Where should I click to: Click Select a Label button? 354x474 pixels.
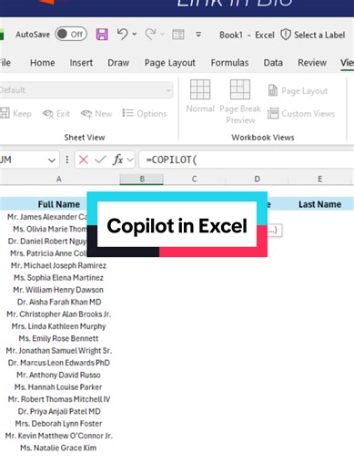(x=319, y=35)
